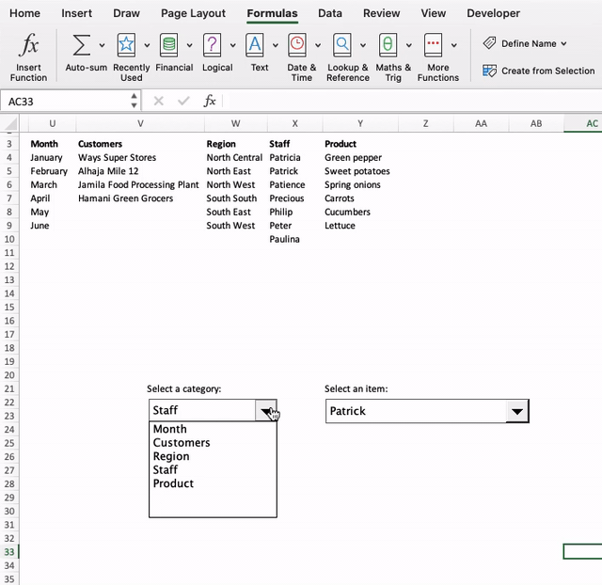Click the Auto-sum sigma icon
602x585 pixels.
82,45
